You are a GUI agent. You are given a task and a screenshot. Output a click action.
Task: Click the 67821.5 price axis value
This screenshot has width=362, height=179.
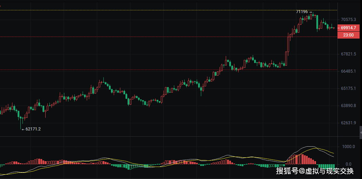tap(349, 54)
